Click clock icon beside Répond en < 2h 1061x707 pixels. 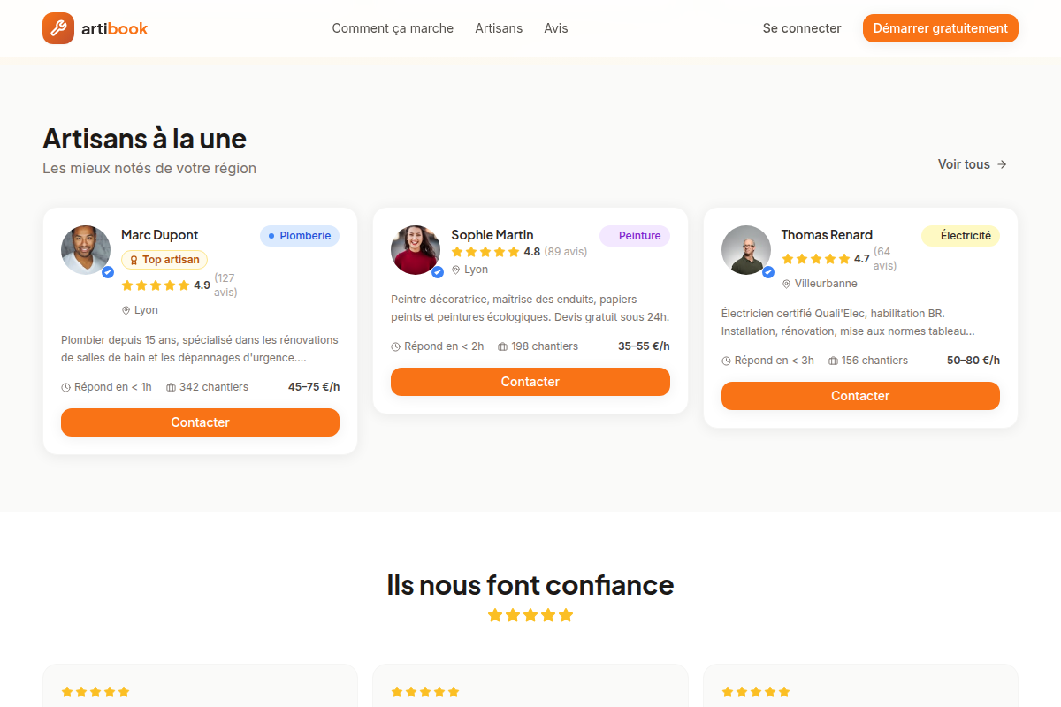[396, 346]
